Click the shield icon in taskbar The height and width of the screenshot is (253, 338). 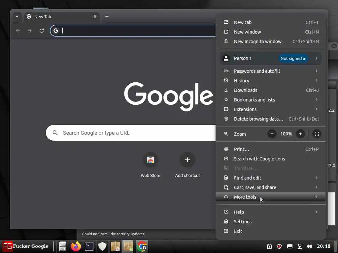tap(102, 246)
